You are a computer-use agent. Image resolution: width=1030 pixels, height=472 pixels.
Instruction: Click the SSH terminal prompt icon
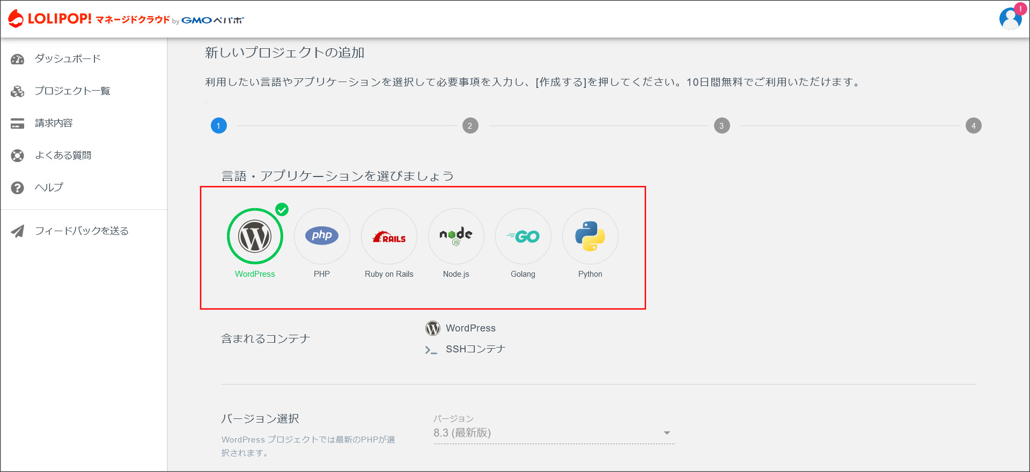pos(431,350)
